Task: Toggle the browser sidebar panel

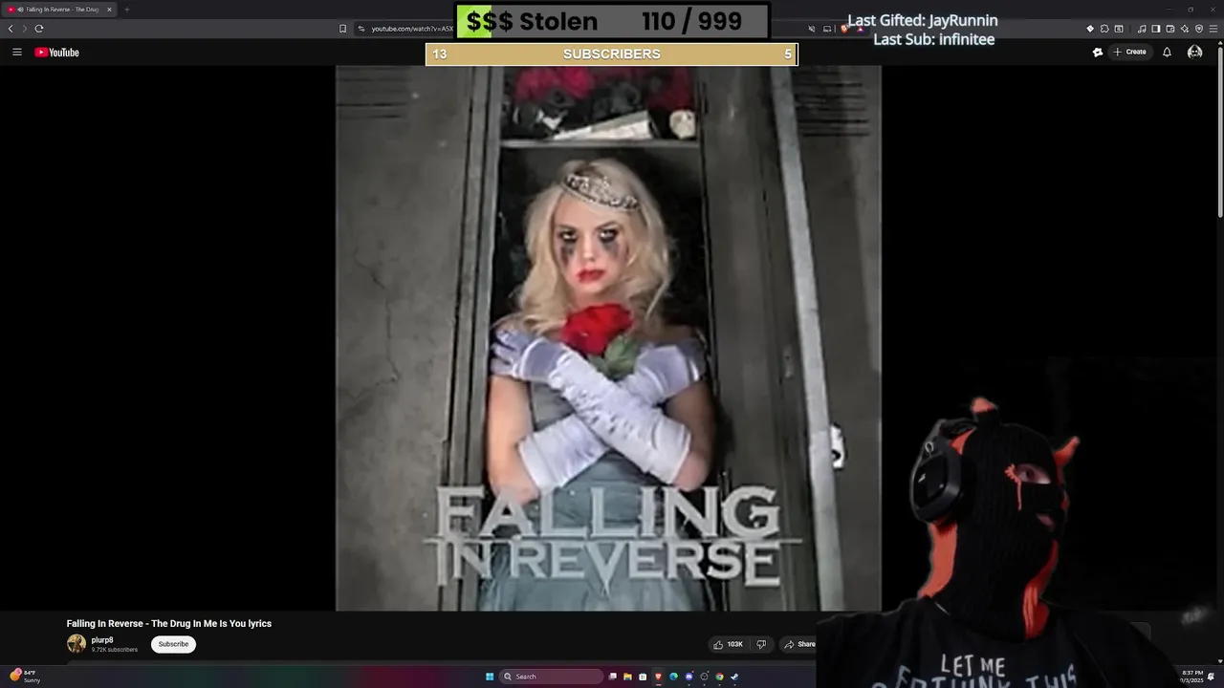Action: pyautogui.click(x=1156, y=29)
